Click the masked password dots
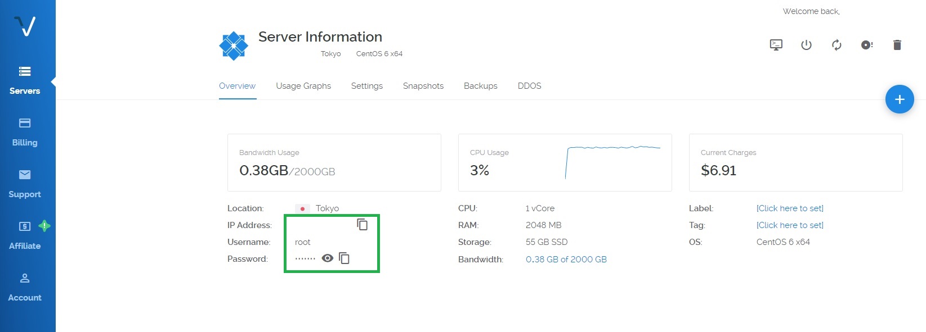This screenshot has height=332, width=926. click(305, 259)
